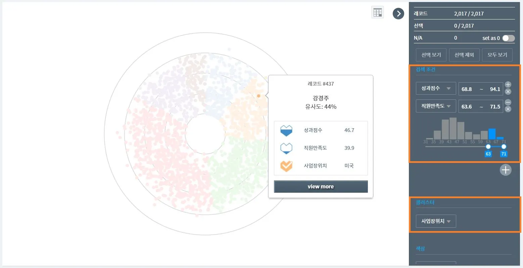This screenshot has width=523, height=268.
Task: Toggle the N/A set as 0 switch
Action: (508, 38)
